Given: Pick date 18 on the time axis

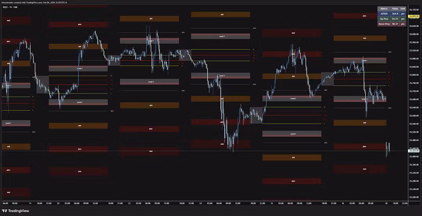Looking at the screenshot, I should (x=386, y=203).
